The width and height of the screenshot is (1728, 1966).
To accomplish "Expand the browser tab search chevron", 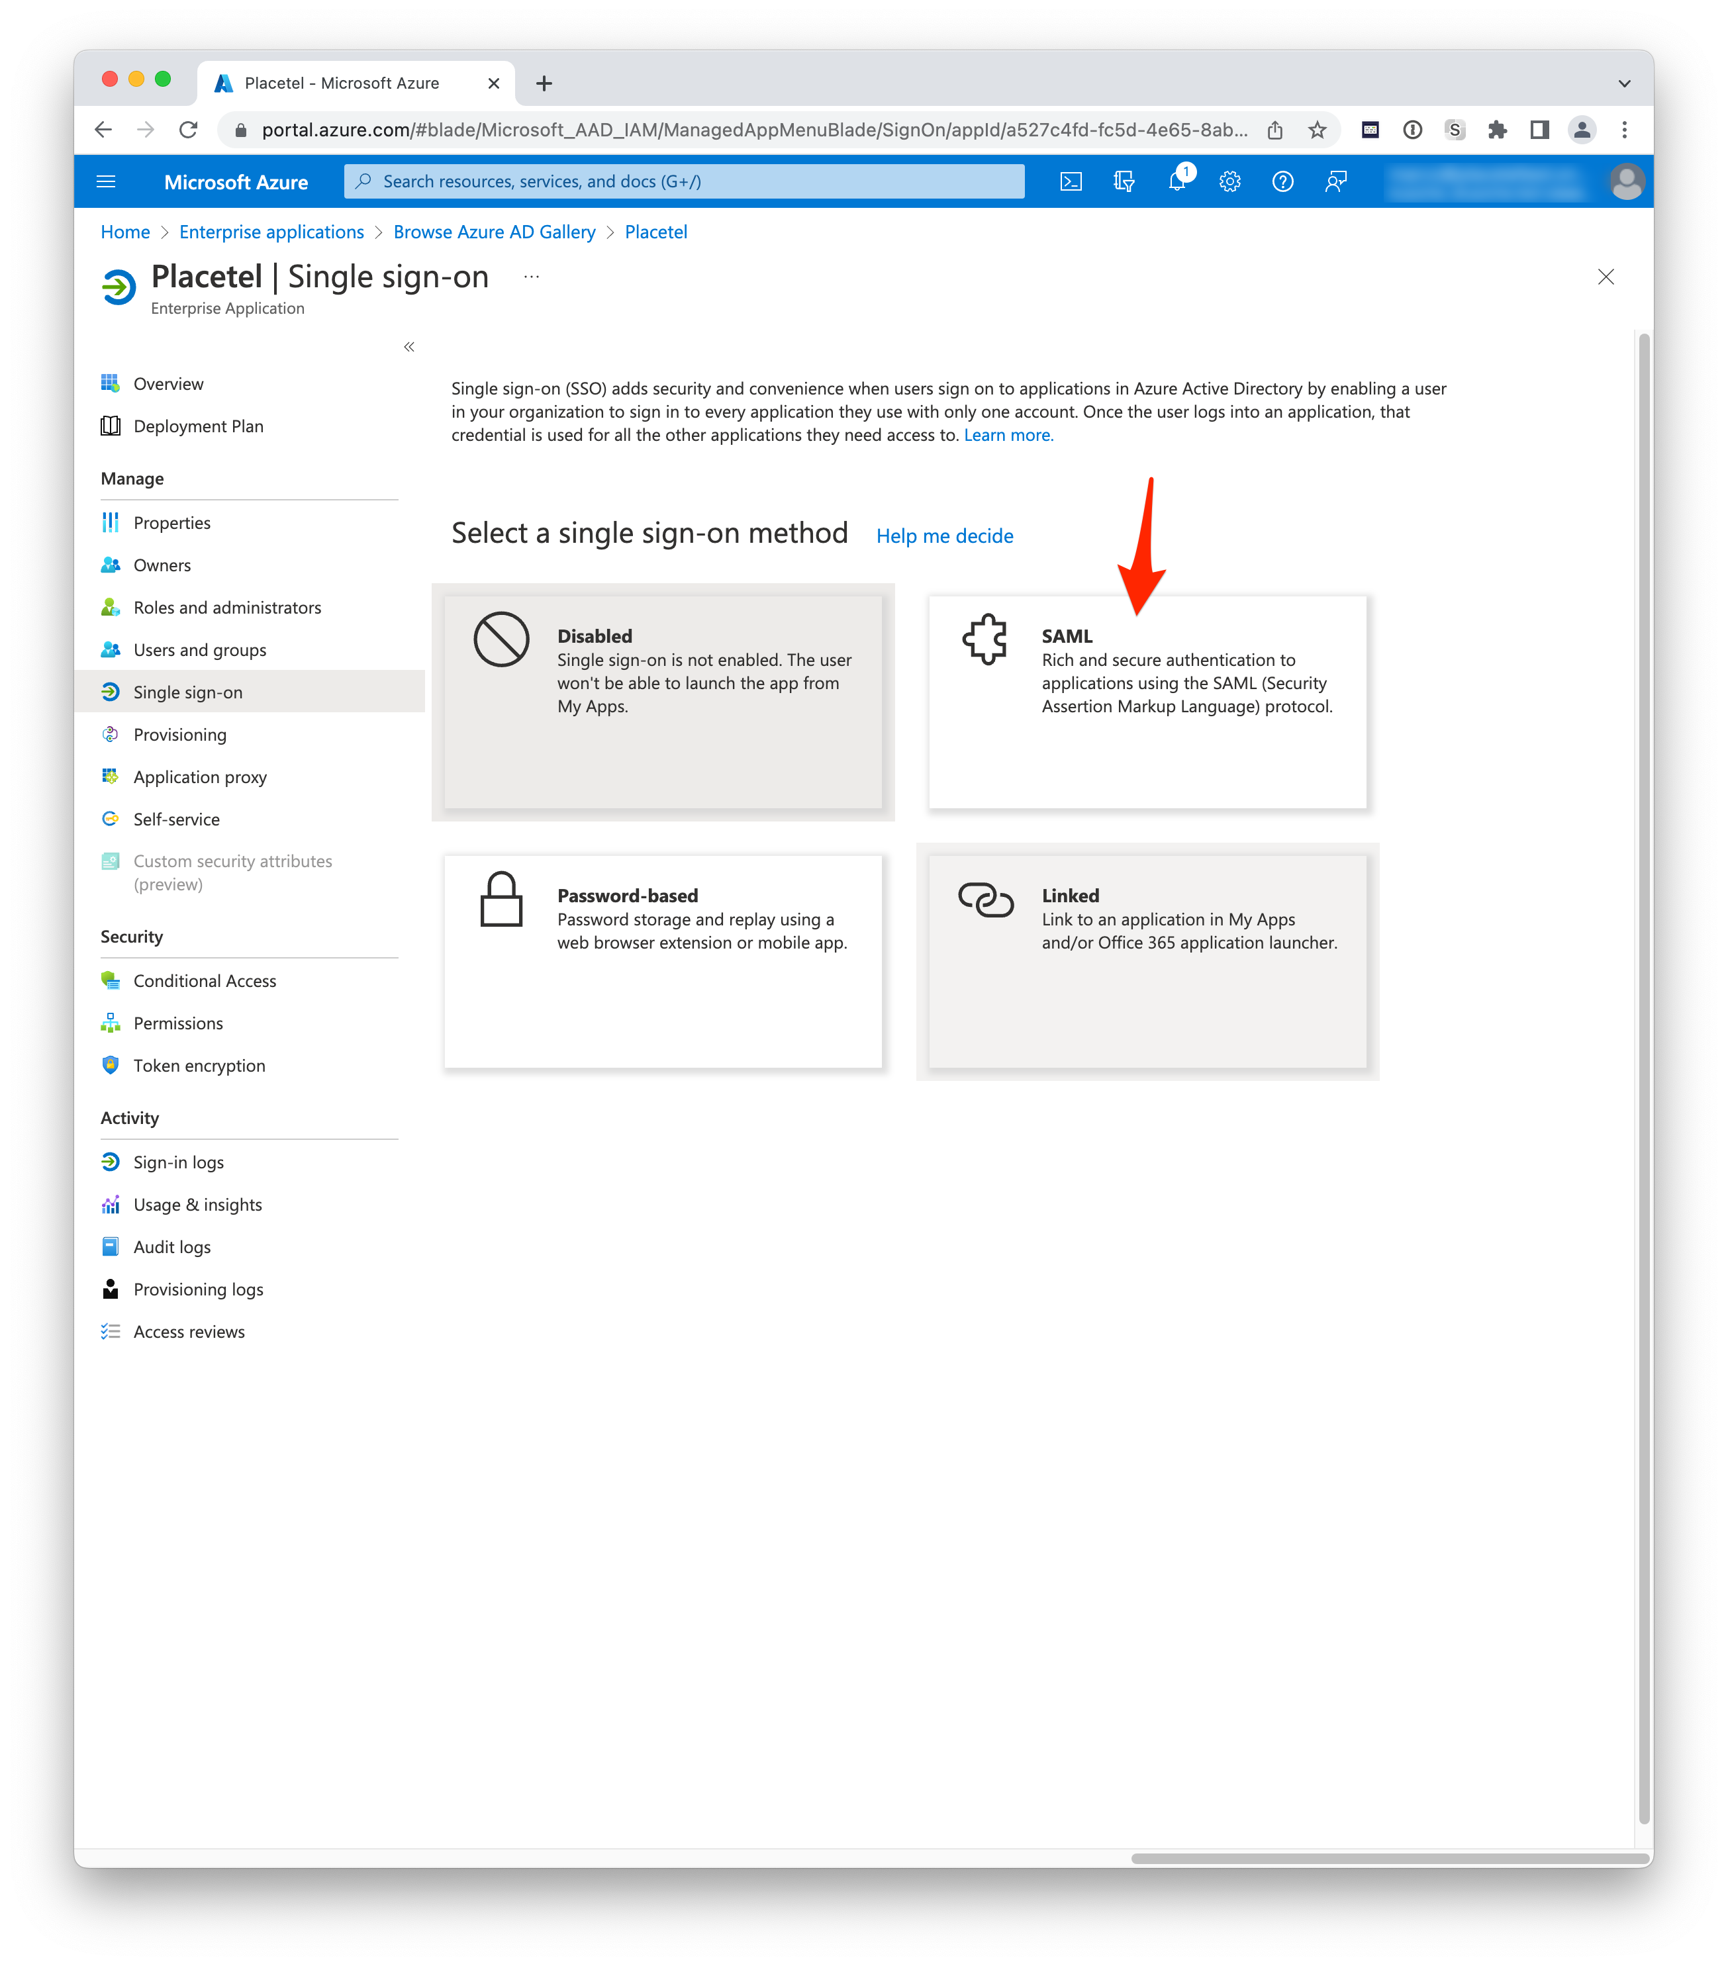I will (1624, 83).
